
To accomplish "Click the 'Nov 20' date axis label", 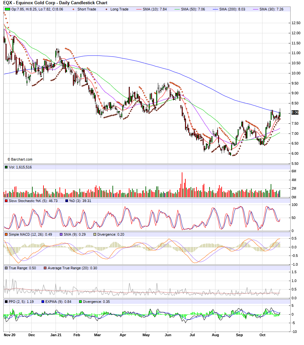I will coord(10,335).
